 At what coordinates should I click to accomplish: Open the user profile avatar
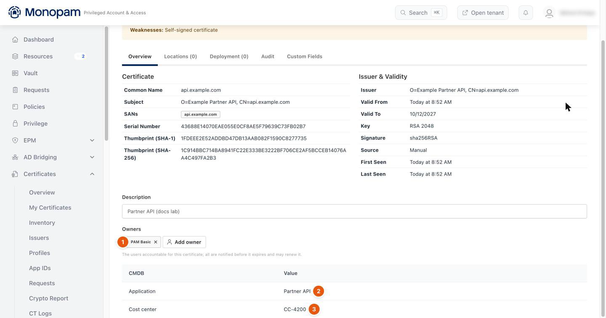(x=549, y=13)
